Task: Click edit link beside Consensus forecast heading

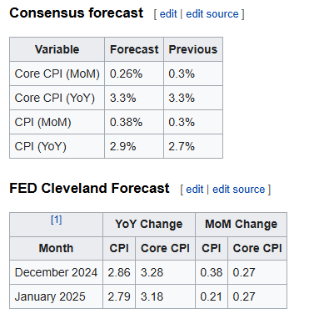Action: (x=168, y=14)
